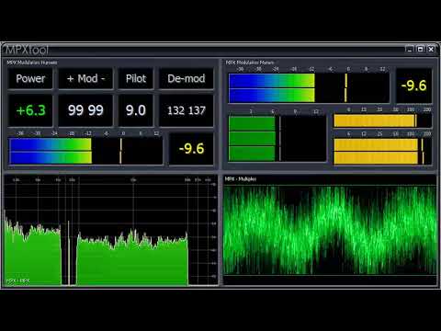Screen dimensions: 441x331
Task: Click the right MPX Modulation Meters heading
Action: pyautogui.click(x=250, y=63)
